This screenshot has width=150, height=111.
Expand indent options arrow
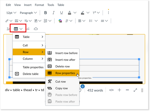point(106,21)
